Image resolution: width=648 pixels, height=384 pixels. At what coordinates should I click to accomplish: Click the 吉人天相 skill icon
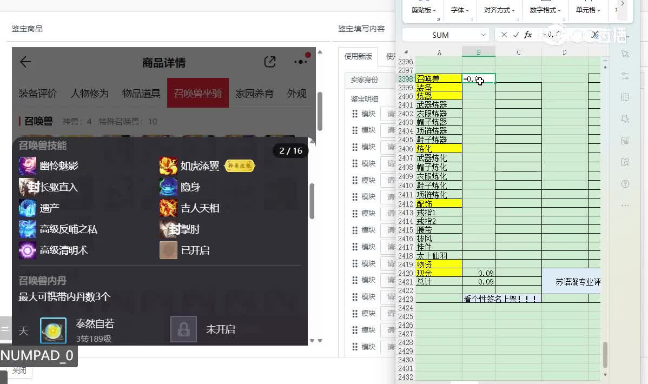(x=168, y=208)
